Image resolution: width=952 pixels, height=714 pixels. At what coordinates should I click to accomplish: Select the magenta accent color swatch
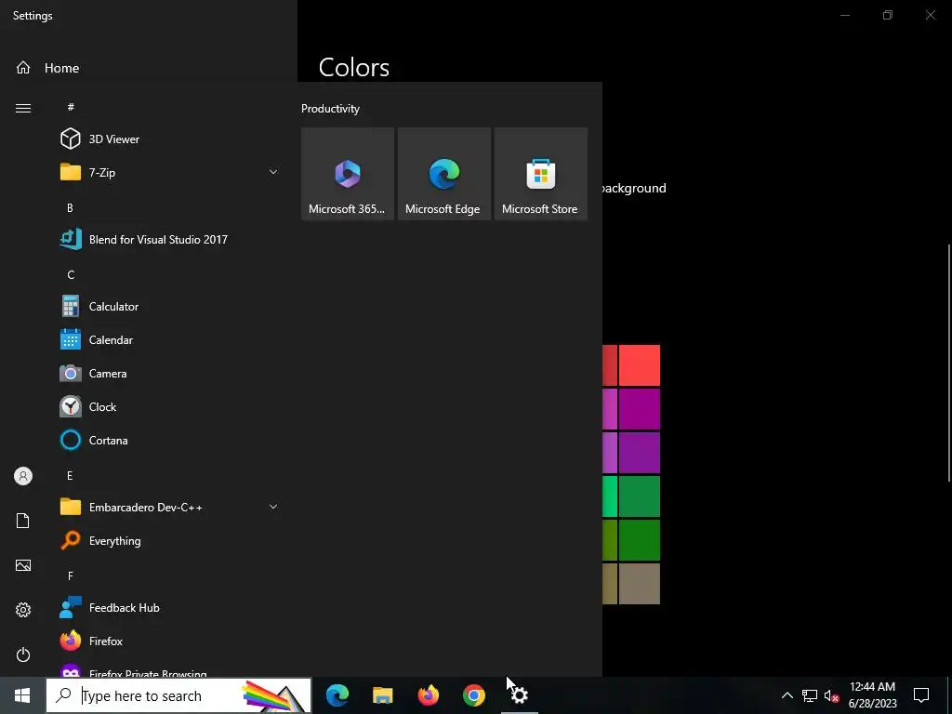pyautogui.click(x=640, y=409)
